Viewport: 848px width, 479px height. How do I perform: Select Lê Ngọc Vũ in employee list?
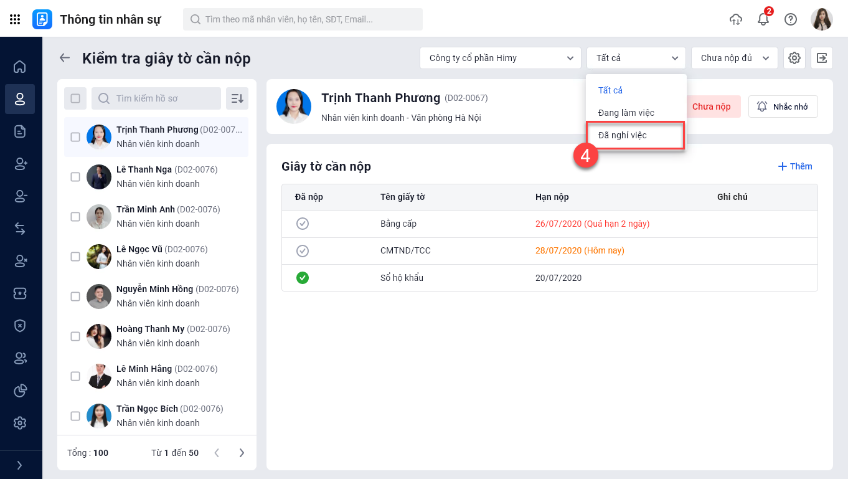coord(156,257)
